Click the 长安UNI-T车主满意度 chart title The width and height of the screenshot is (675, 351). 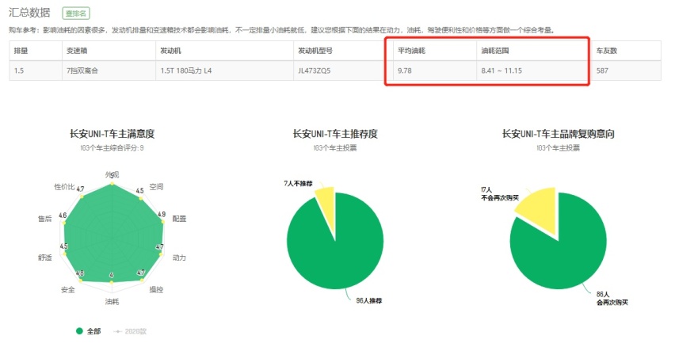112,134
